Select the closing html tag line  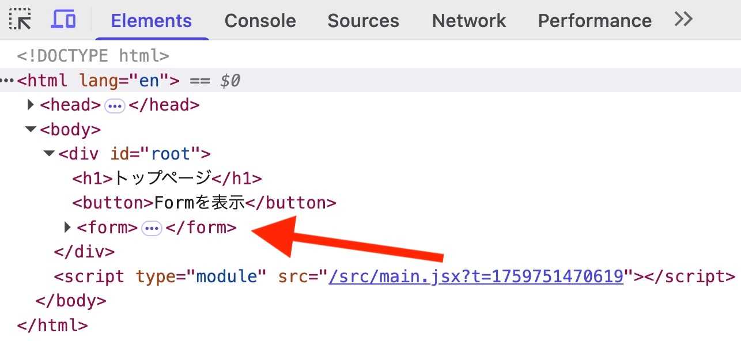tap(52, 325)
